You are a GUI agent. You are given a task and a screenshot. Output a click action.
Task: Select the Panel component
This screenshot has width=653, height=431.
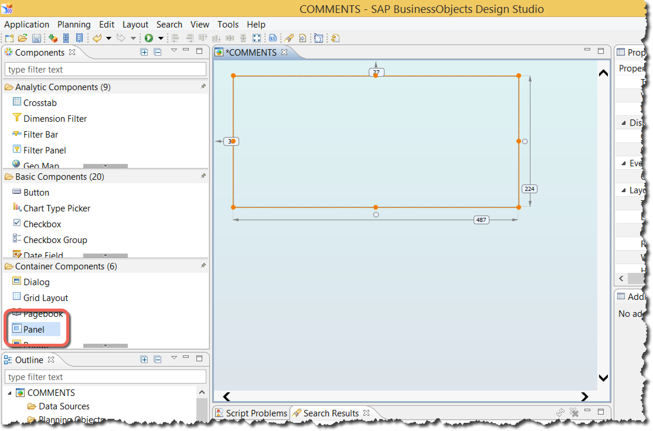click(34, 329)
